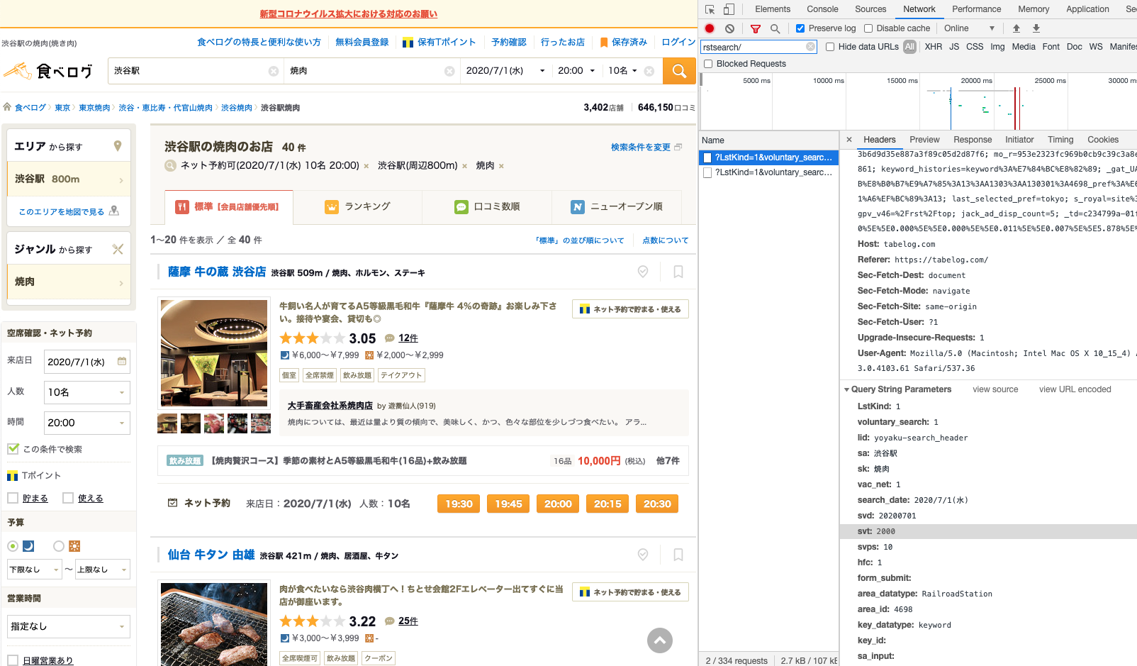Mark 薩摩 牛の蔵 渋谷店 as visited
Image resolution: width=1137 pixels, height=666 pixels.
click(643, 272)
